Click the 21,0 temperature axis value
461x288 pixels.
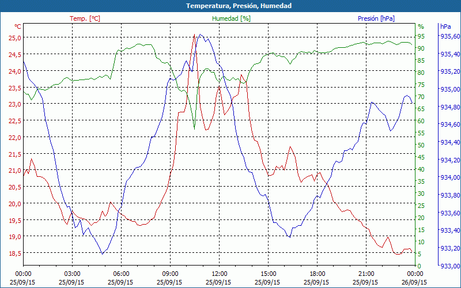pyautogui.click(x=14, y=170)
